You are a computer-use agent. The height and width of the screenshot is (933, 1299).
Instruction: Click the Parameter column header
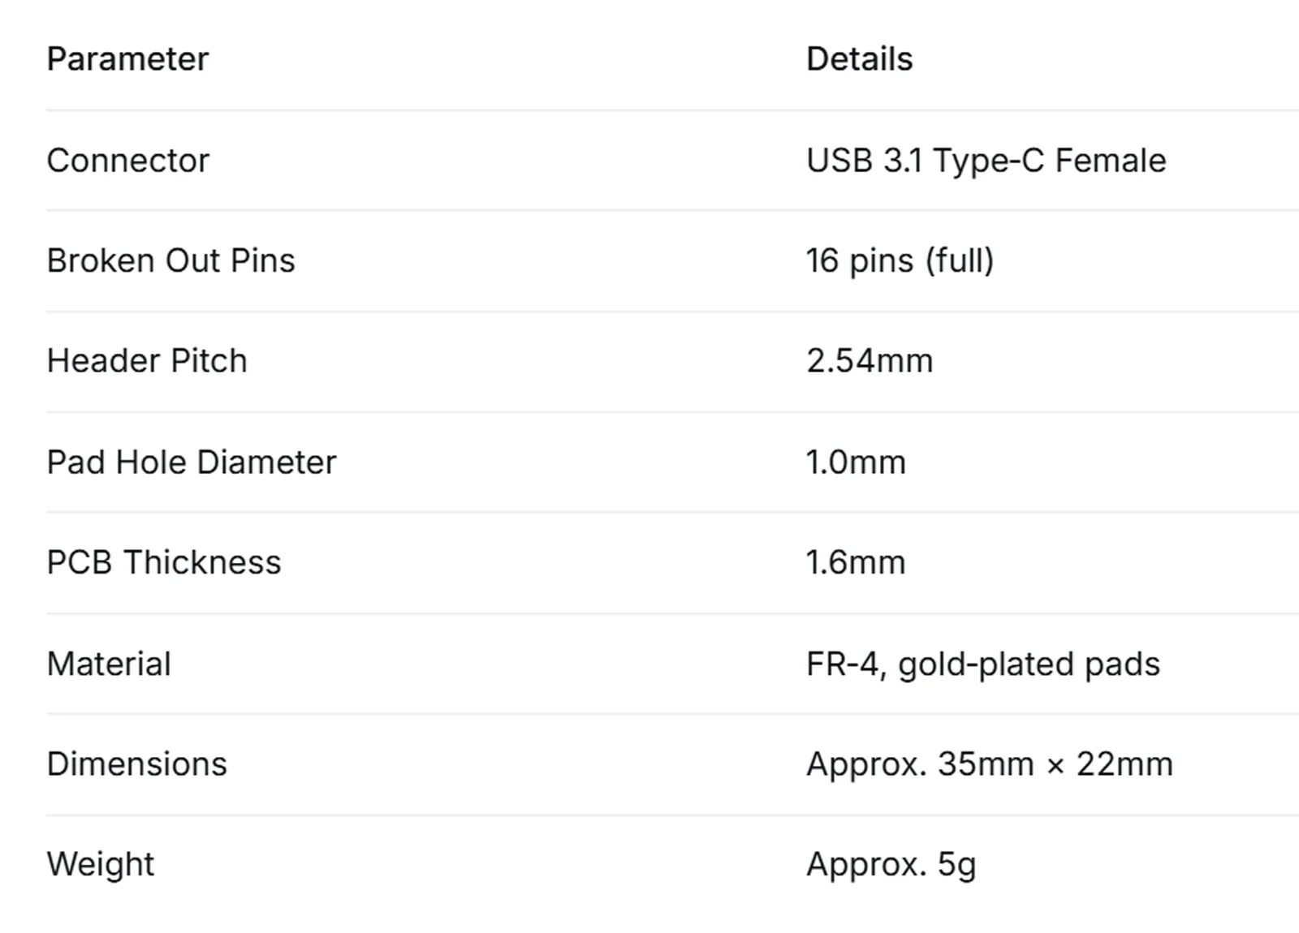(x=127, y=59)
